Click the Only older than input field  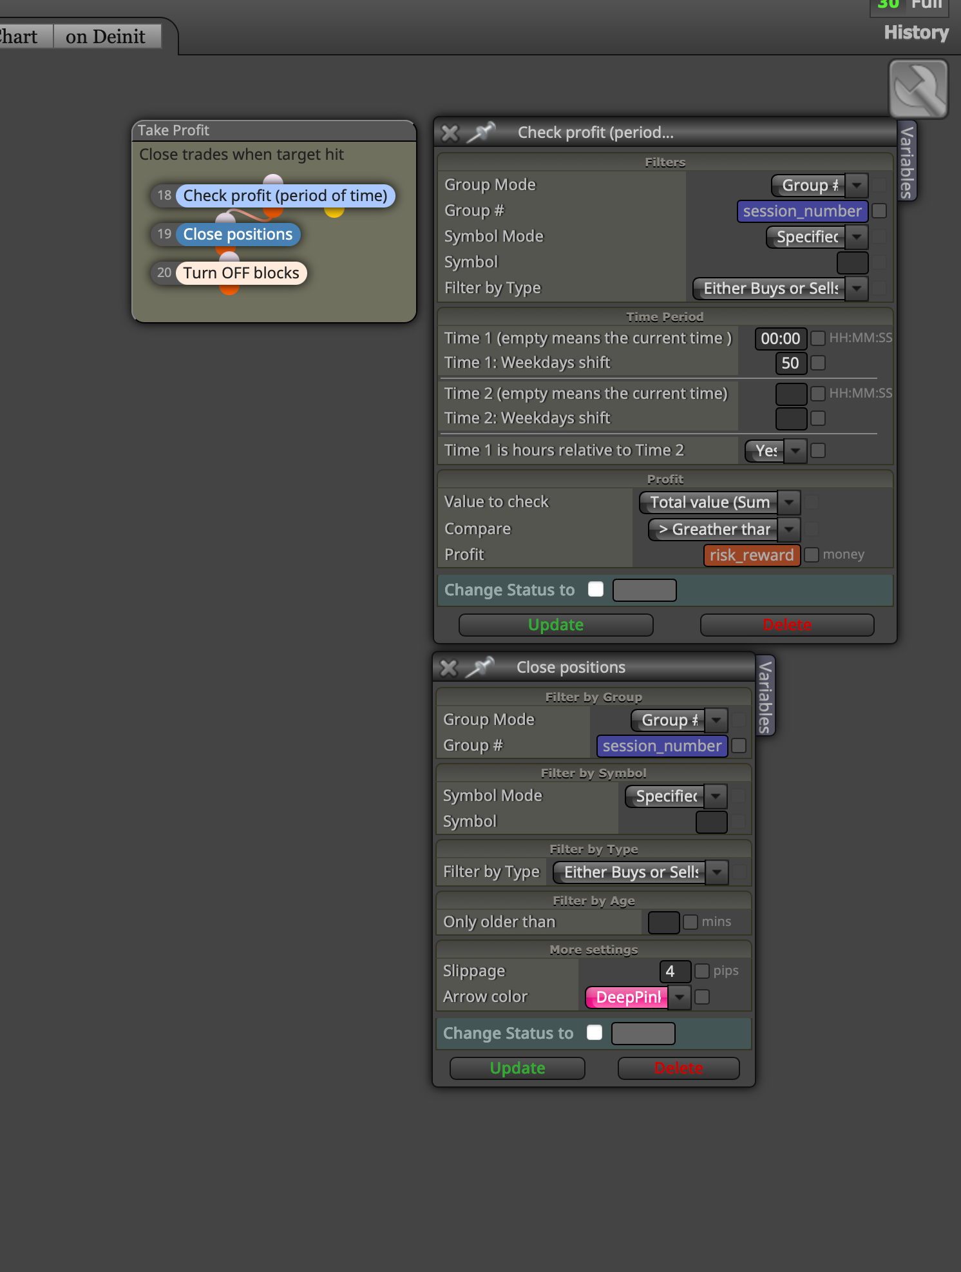pyautogui.click(x=663, y=923)
